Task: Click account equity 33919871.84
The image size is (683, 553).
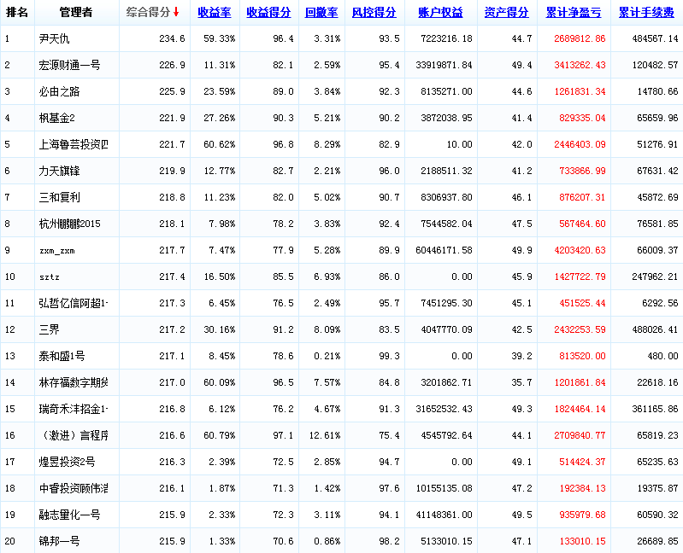Action: pyautogui.click(x=444, y=65)
